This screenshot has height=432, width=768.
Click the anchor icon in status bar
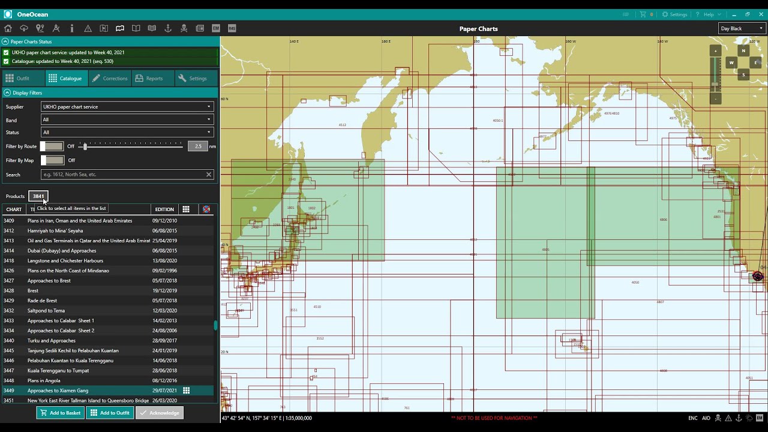pyautogui.click(x=739, y=418)
